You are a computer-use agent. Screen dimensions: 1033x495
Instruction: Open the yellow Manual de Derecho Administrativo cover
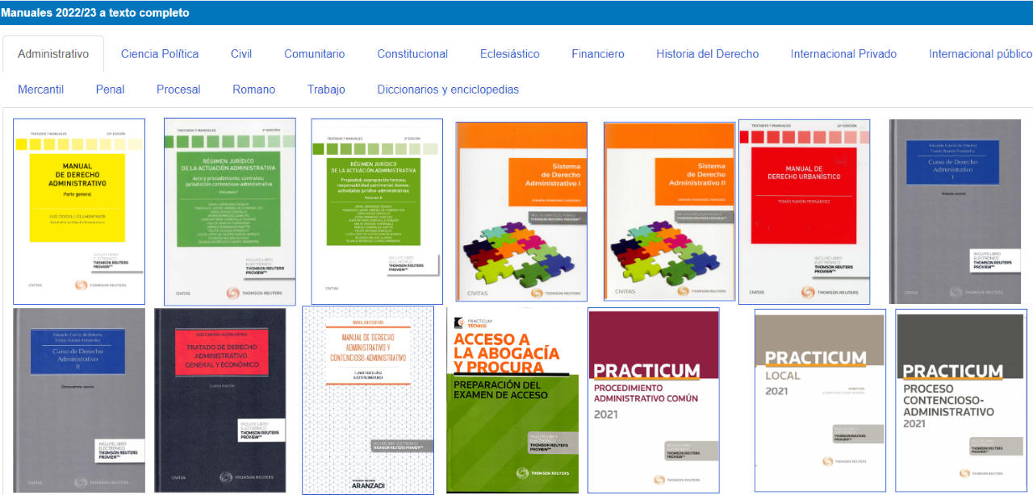click(79, 211)
